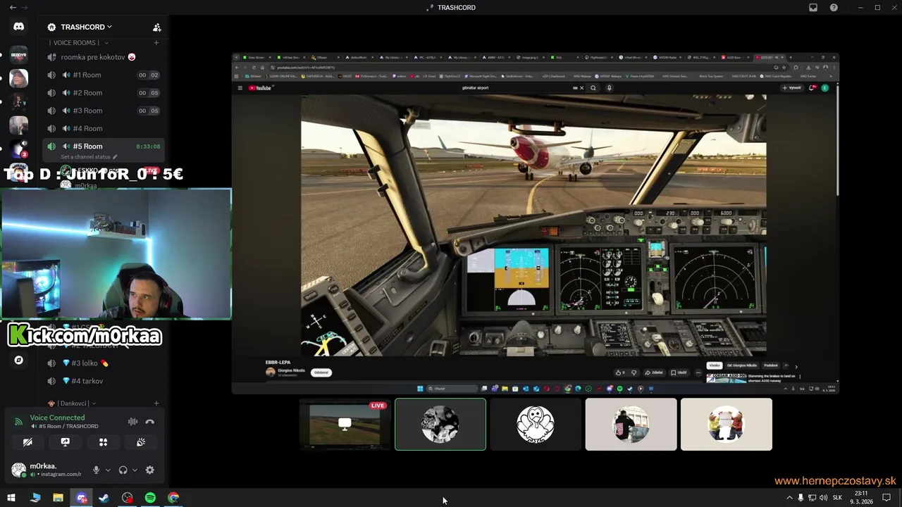
Task: Go forward with the Discord forward arrow
Action: (26, 8)
